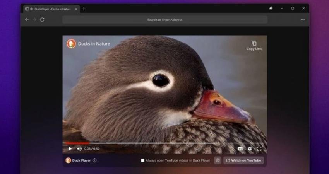Open video settings gear in the player

(250, 148)
